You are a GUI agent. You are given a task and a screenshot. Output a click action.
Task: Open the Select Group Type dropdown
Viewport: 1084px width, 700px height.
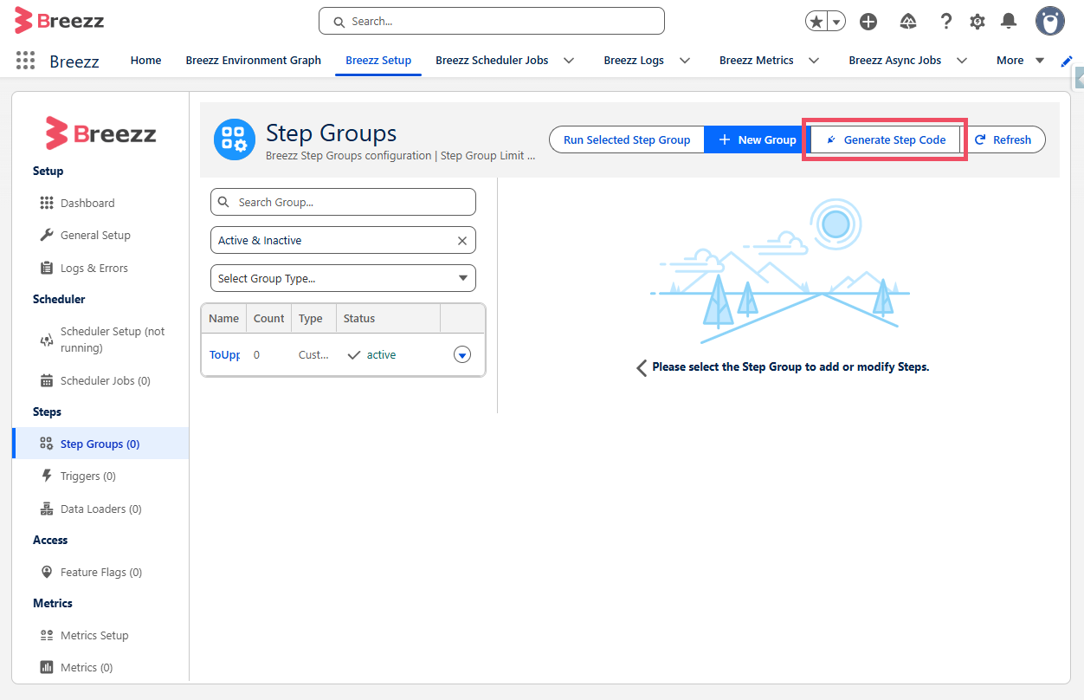[x=343, y=278]
